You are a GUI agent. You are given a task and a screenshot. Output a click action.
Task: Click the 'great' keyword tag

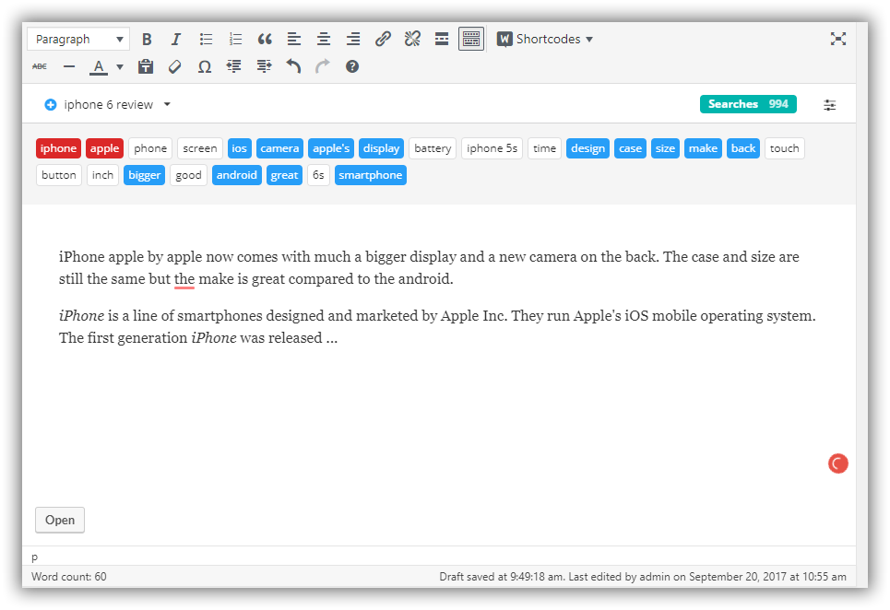284,175
